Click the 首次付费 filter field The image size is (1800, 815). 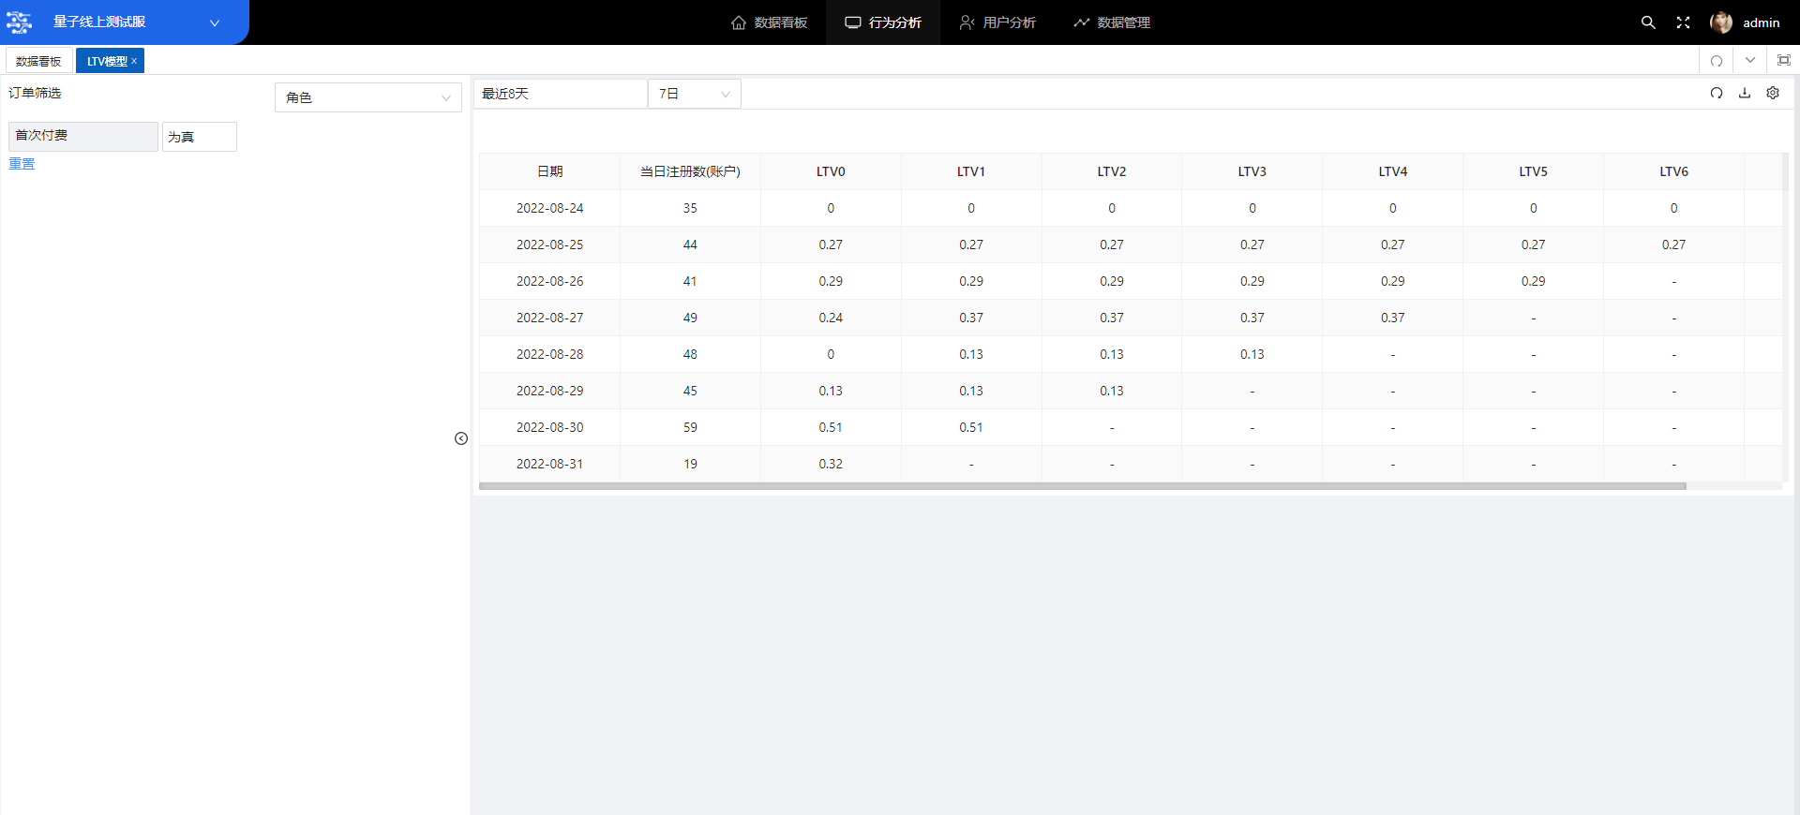coord(83,136)
